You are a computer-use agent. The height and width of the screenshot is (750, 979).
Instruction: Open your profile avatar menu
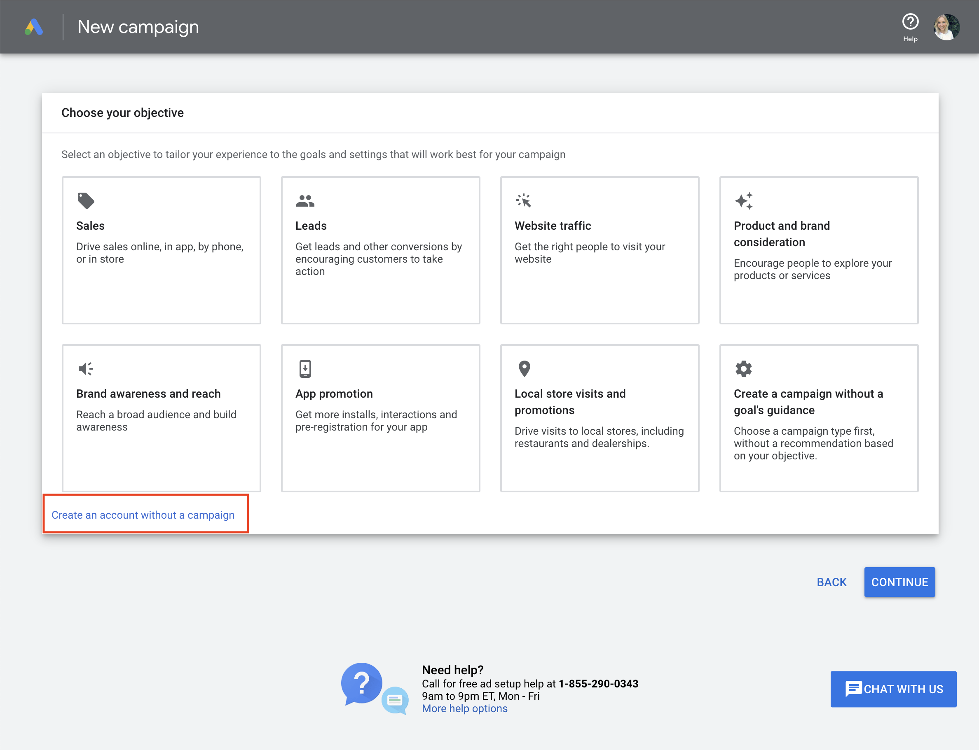click(946, 27)
